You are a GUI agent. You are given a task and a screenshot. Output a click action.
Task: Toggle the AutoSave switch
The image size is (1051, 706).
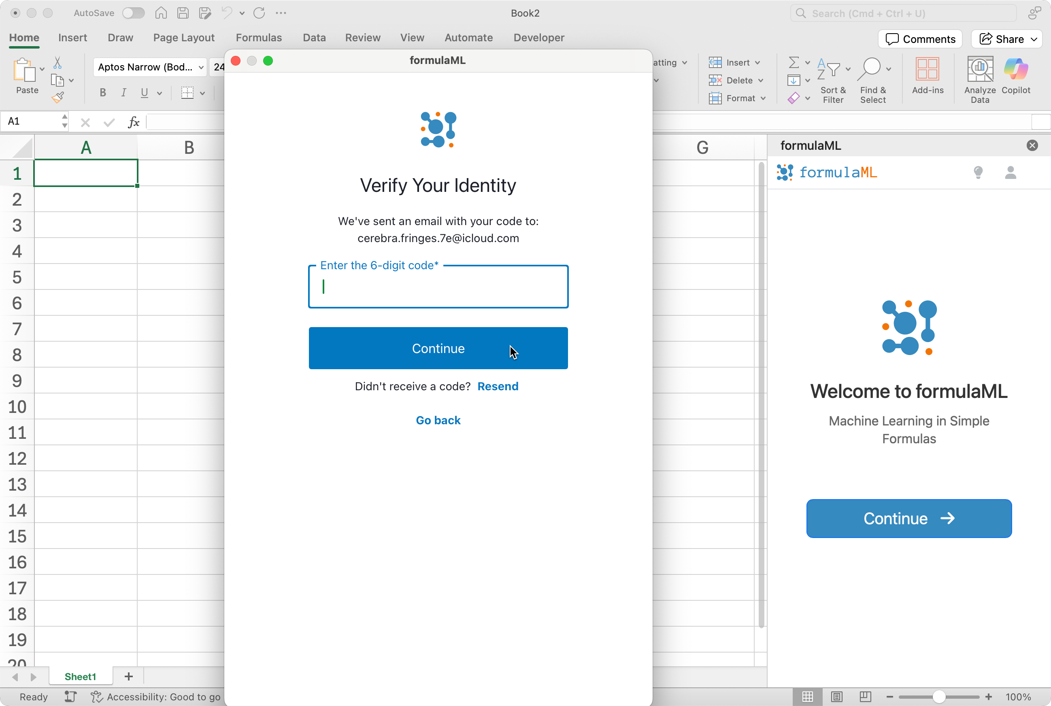(134, 13)
